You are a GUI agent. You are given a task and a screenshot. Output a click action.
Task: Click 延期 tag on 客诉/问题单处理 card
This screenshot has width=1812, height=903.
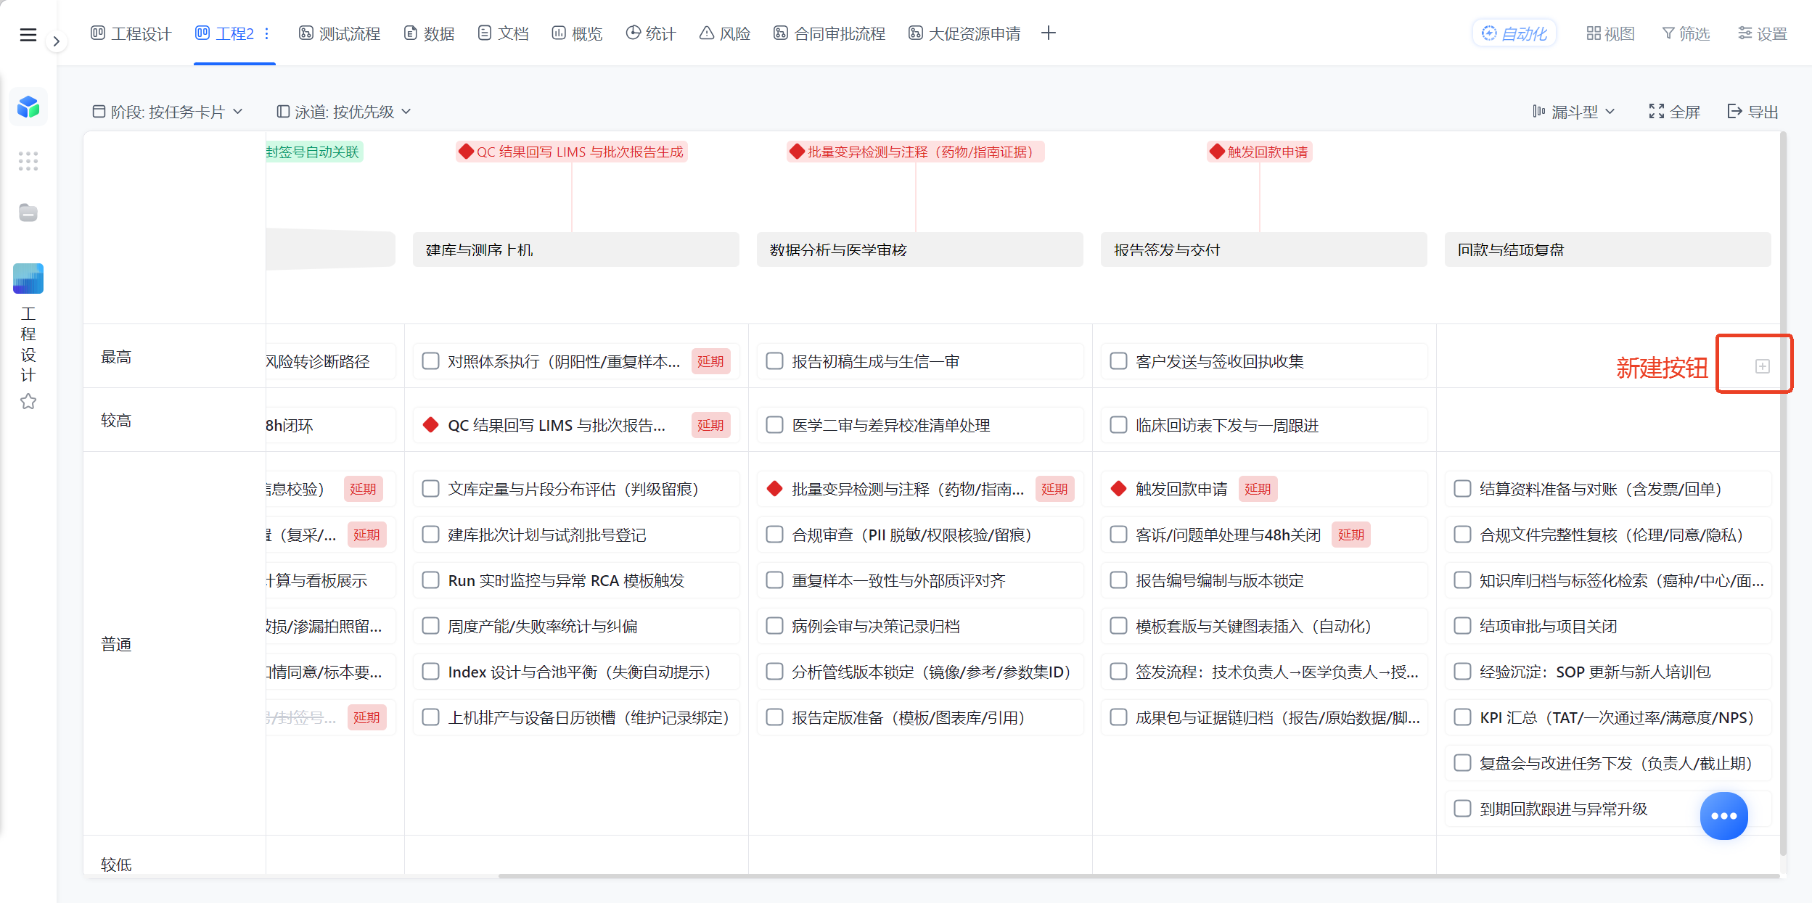coord(1350,535)
